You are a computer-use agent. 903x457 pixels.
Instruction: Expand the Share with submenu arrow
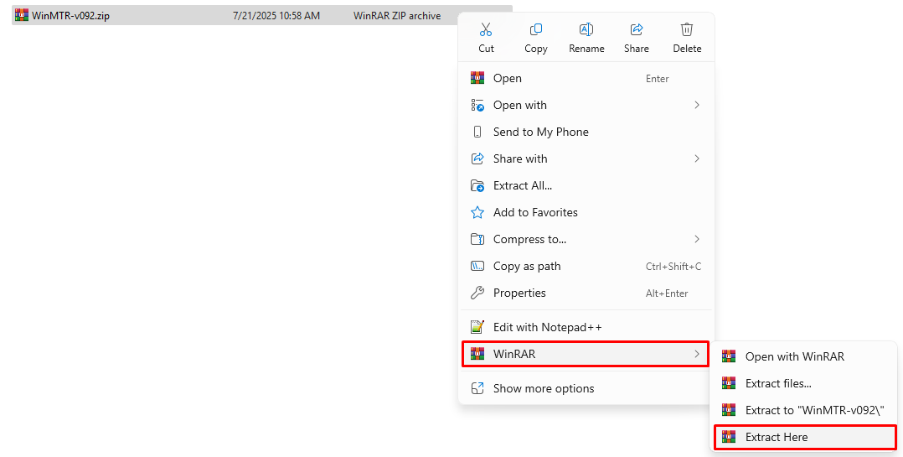coord(697,158)
